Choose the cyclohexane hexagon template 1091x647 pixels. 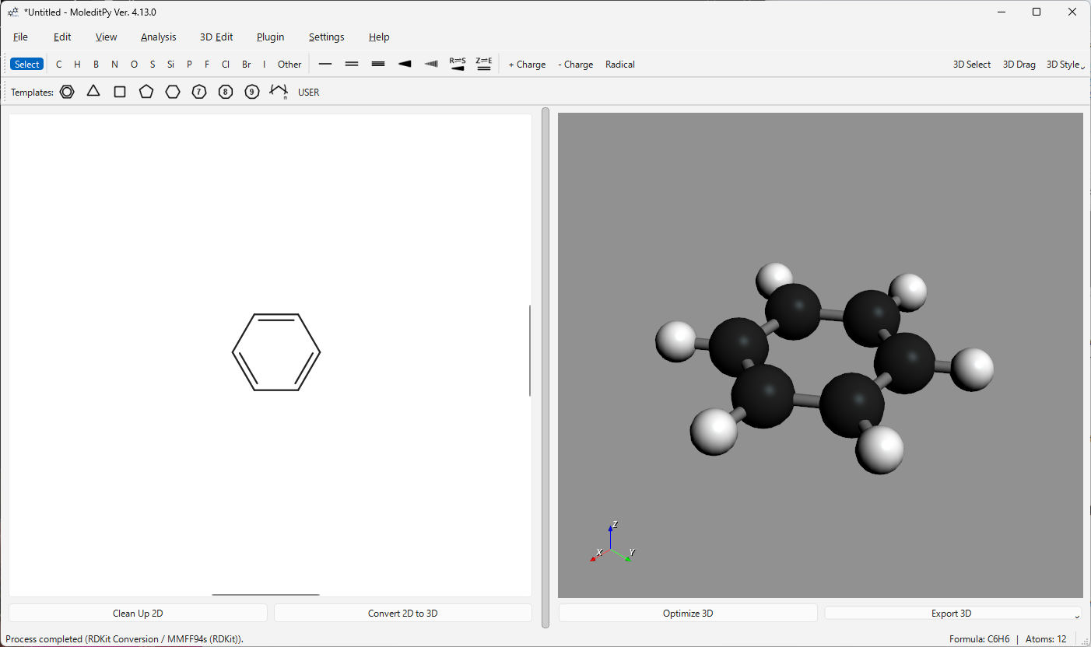tap(173, 92)
